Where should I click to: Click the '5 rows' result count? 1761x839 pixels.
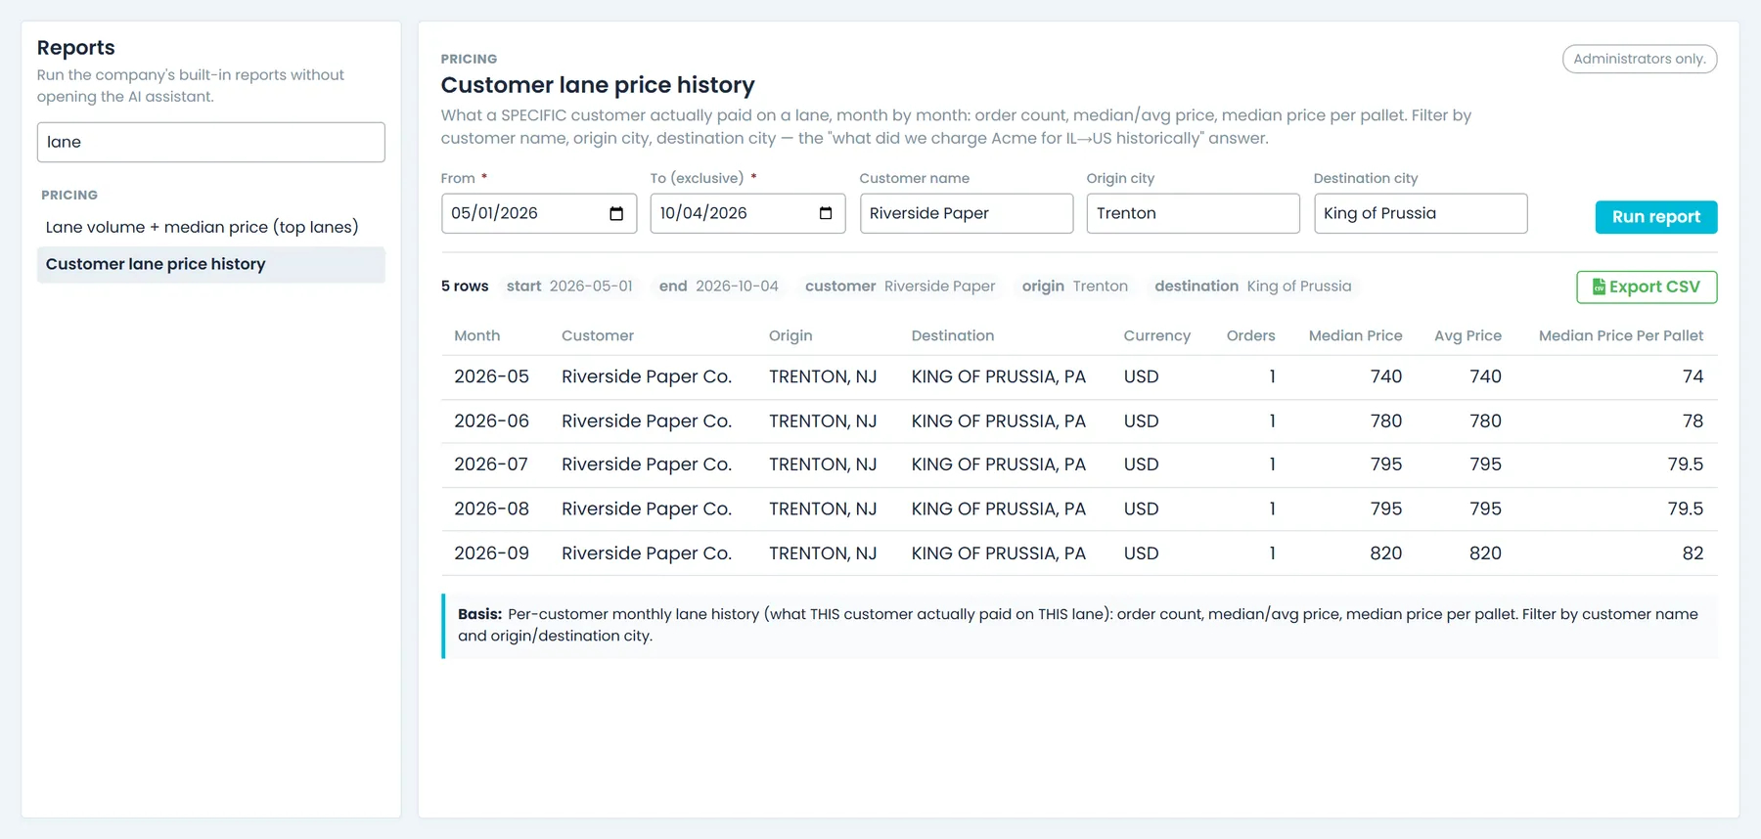point(465,287)
